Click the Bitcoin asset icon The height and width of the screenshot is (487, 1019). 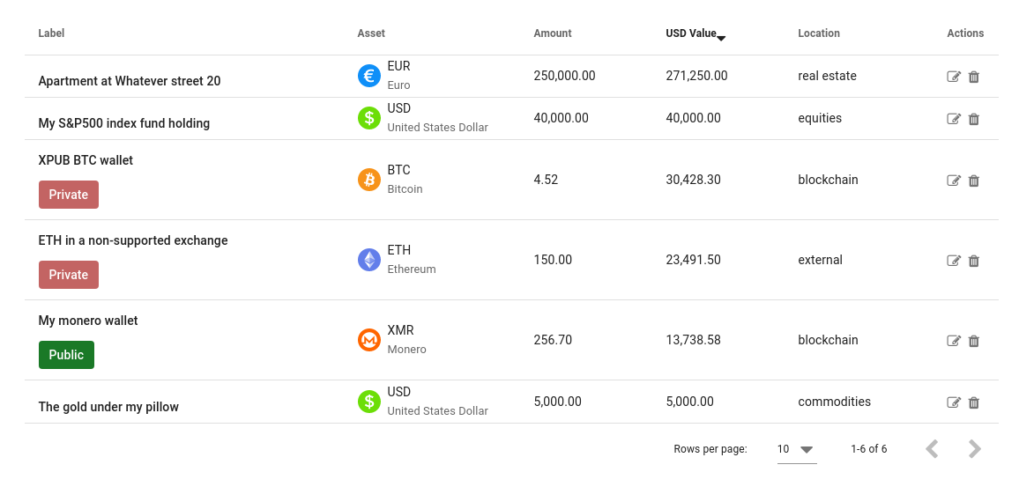369,180
